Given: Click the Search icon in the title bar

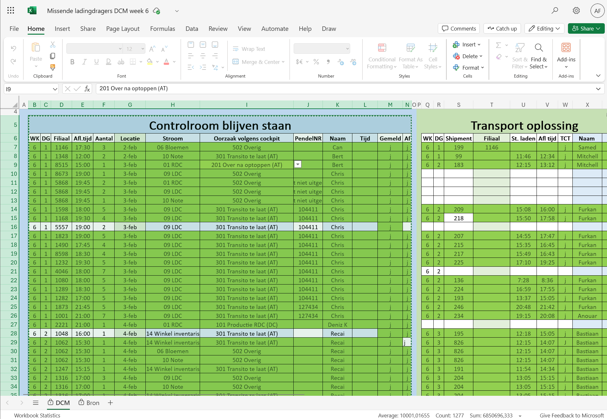Looking at the screenshot, I should [x=555, y=10].
